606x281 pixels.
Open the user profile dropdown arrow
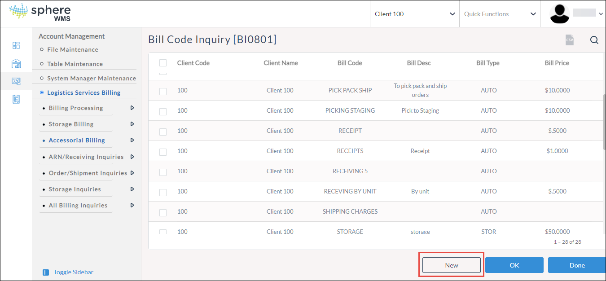tap(601, 14)
